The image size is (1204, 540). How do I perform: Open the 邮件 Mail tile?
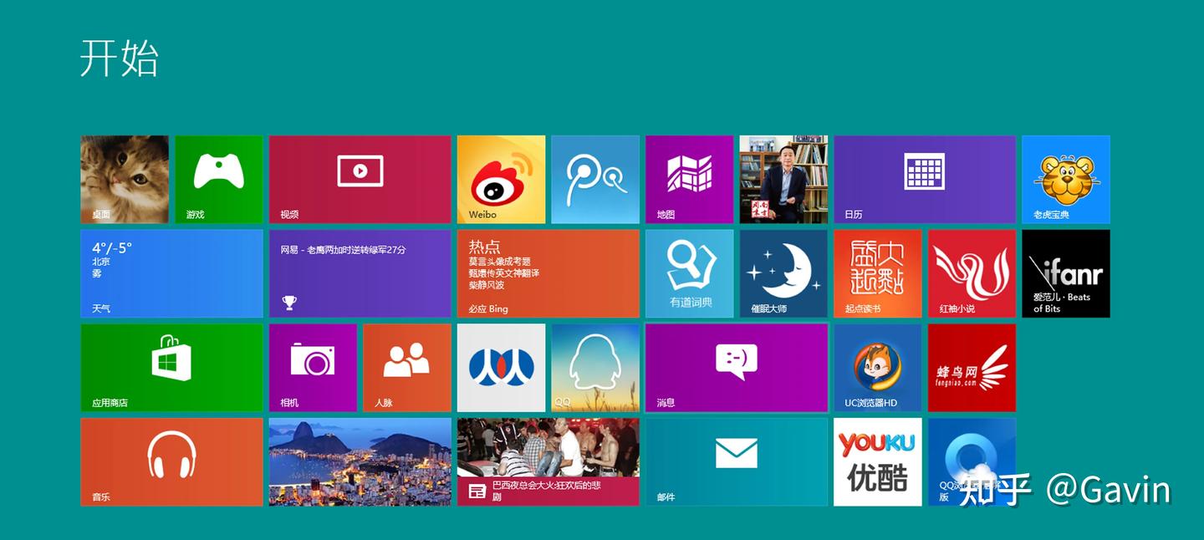coord(736,461)
